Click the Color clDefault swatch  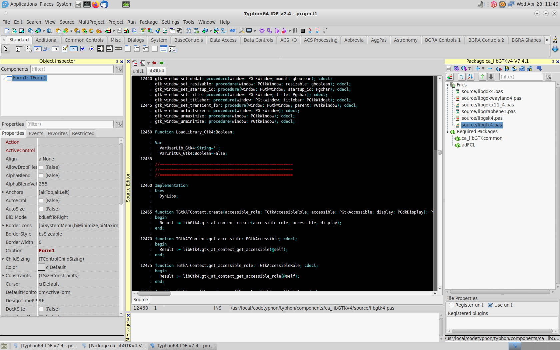tap(41, 267)
